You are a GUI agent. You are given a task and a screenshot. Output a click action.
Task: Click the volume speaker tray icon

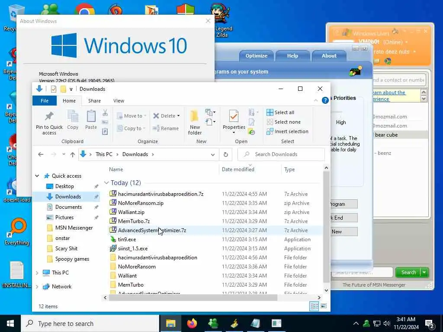(x=387, y=323)
